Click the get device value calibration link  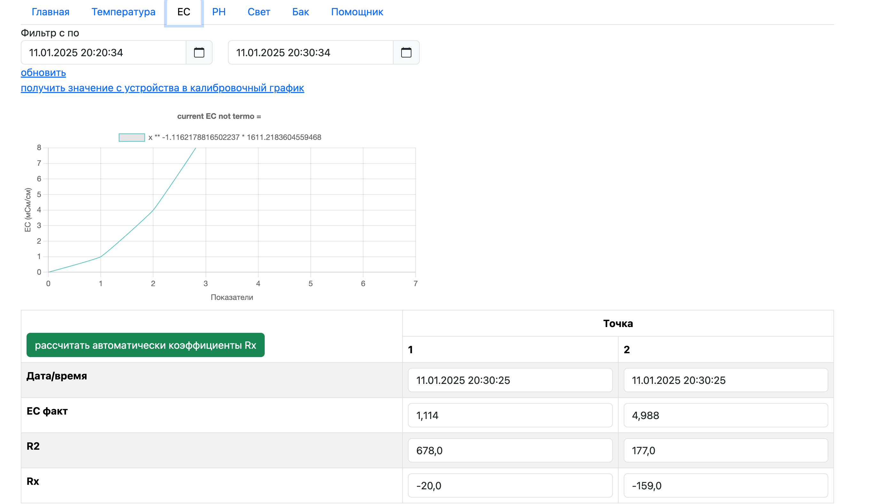click(x=162, y=88)
